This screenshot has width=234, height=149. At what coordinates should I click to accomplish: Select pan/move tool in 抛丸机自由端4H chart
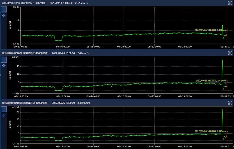click(4, 115)
